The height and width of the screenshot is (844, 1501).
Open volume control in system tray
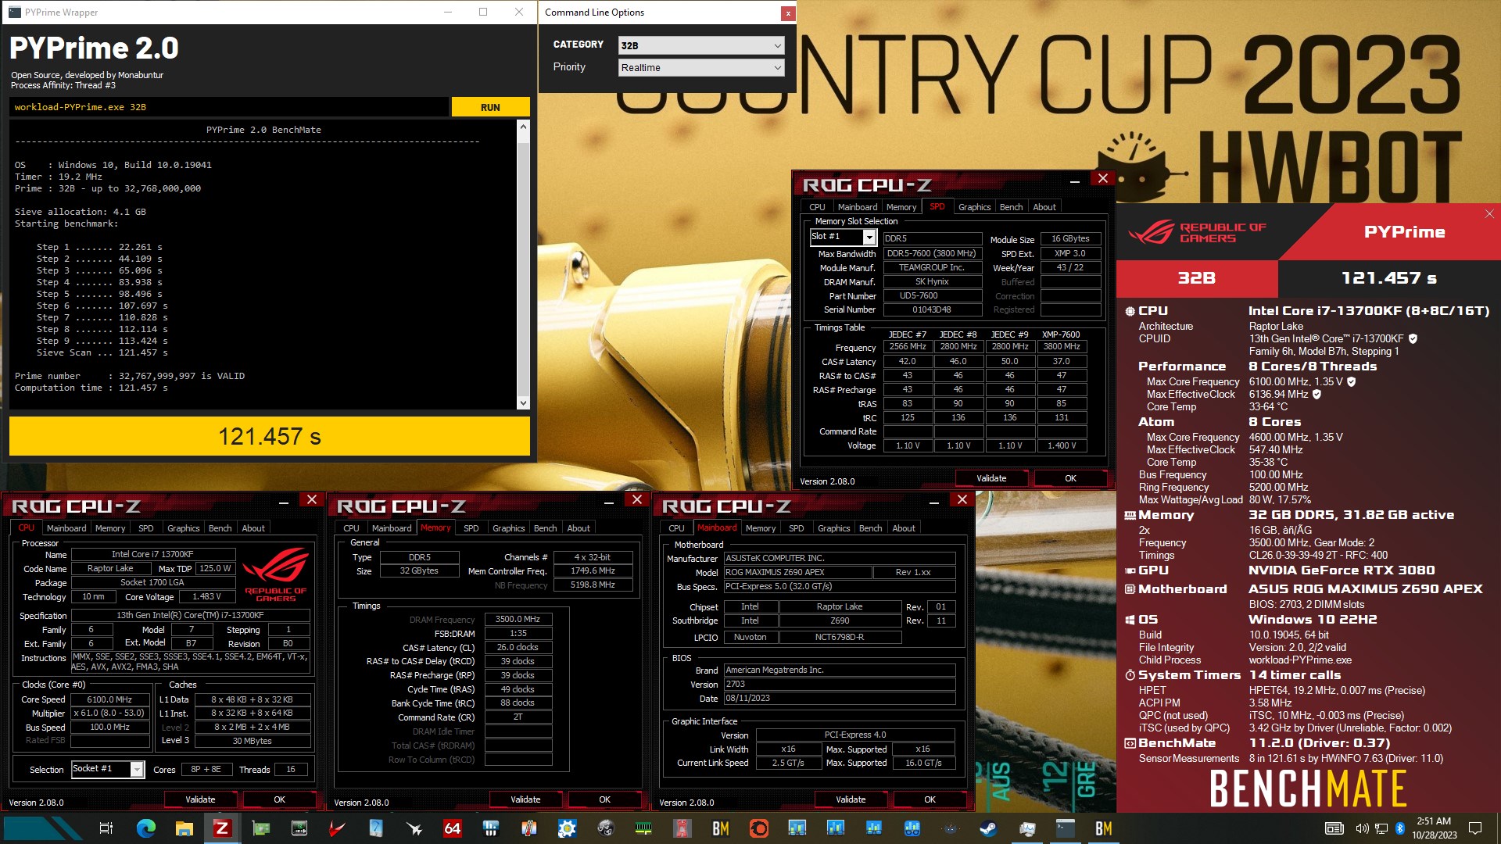tap(1362, 828)
